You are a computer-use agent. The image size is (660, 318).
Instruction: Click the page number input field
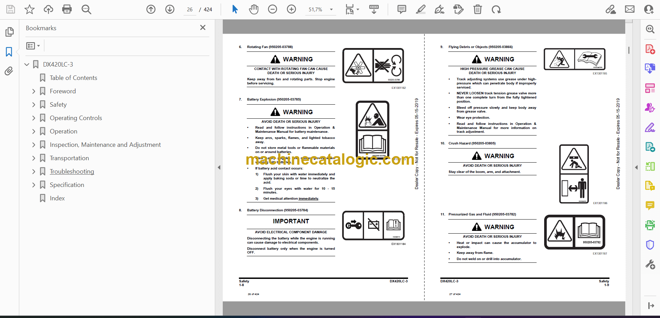[190, 10]
